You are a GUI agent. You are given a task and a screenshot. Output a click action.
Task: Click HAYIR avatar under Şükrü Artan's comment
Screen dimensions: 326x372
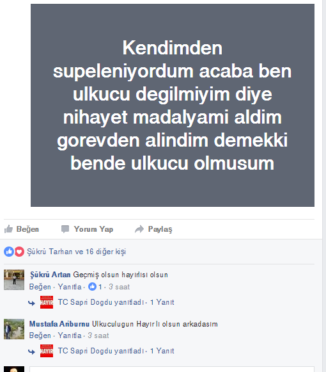pyautogui.click(x=47, y=302)
